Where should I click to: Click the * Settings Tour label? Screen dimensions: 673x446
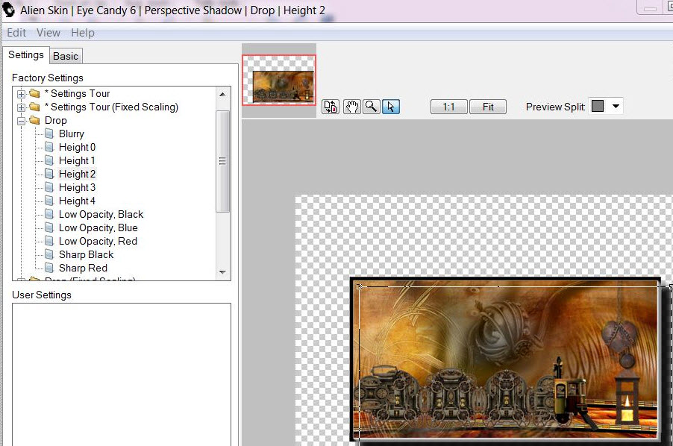click(x=78, y=93)
